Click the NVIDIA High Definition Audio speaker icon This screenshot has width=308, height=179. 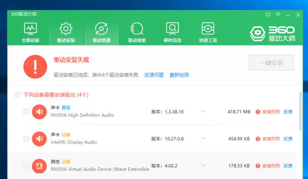coord(39,112)
